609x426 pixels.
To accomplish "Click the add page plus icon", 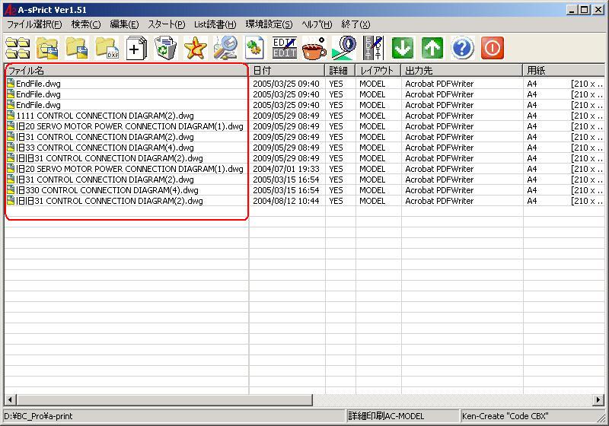I will coord(136,48).
